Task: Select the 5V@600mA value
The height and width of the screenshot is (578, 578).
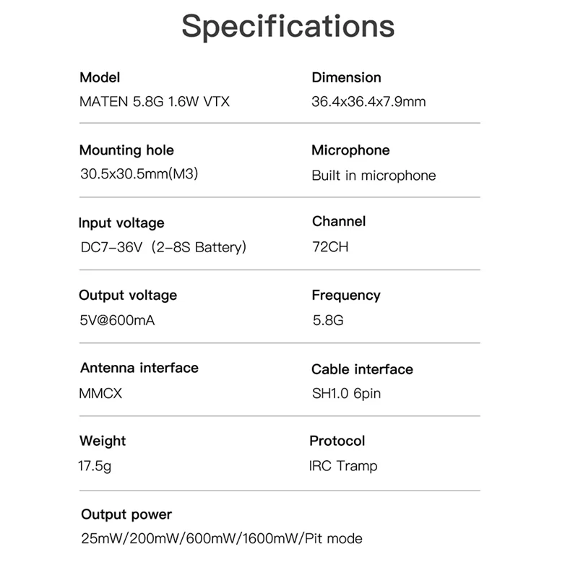Action: 117,320
